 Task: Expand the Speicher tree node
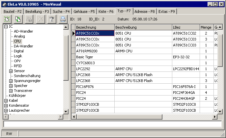click(x=11, y=86)
